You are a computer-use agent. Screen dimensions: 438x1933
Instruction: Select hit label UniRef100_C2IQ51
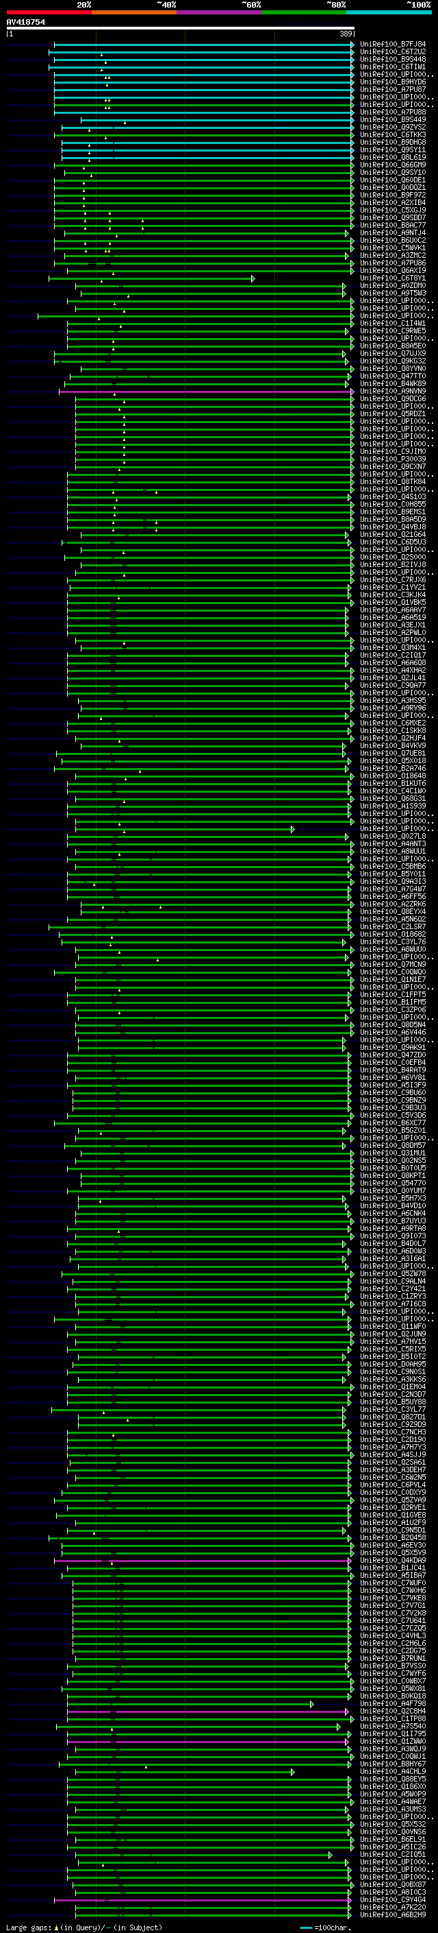393,1854
